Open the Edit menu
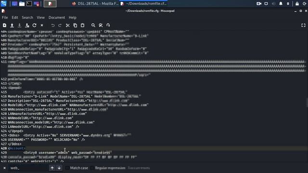 15,17
